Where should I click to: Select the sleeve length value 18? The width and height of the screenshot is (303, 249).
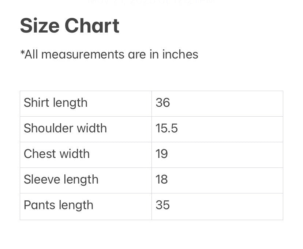[x=161, y=180]
